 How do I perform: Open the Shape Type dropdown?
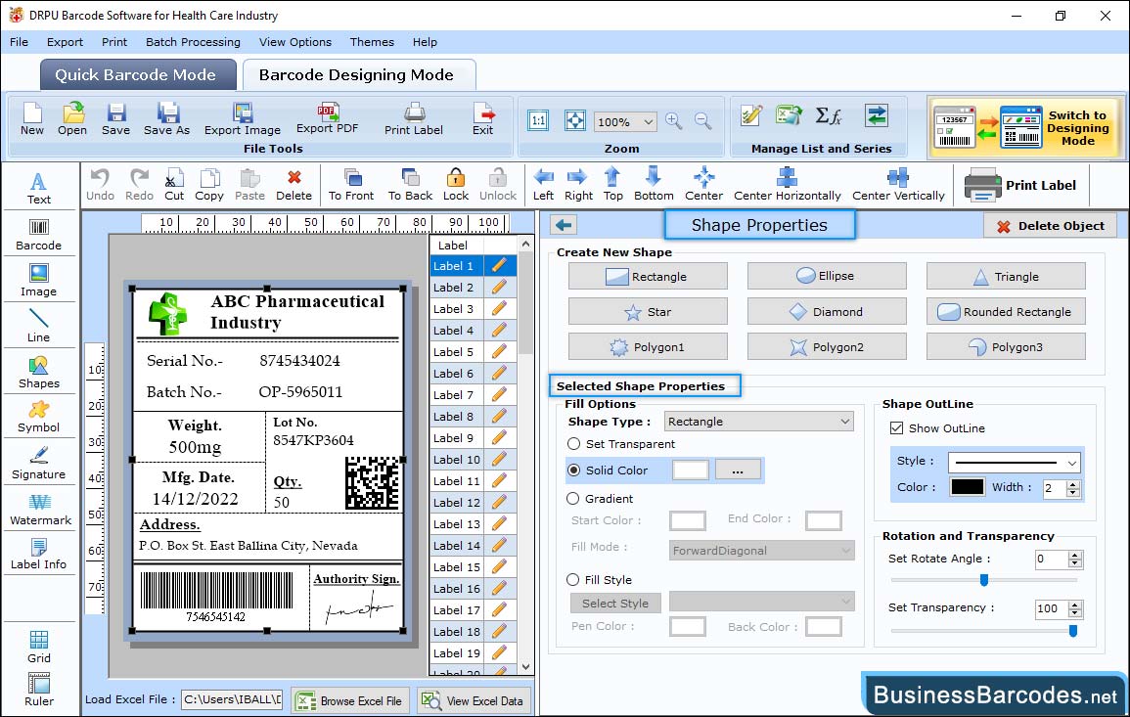coord(759,422)
